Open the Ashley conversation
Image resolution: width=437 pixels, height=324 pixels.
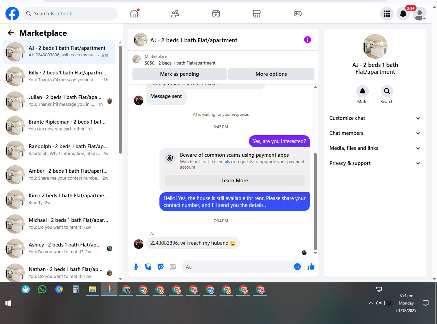tap(59, 248)
